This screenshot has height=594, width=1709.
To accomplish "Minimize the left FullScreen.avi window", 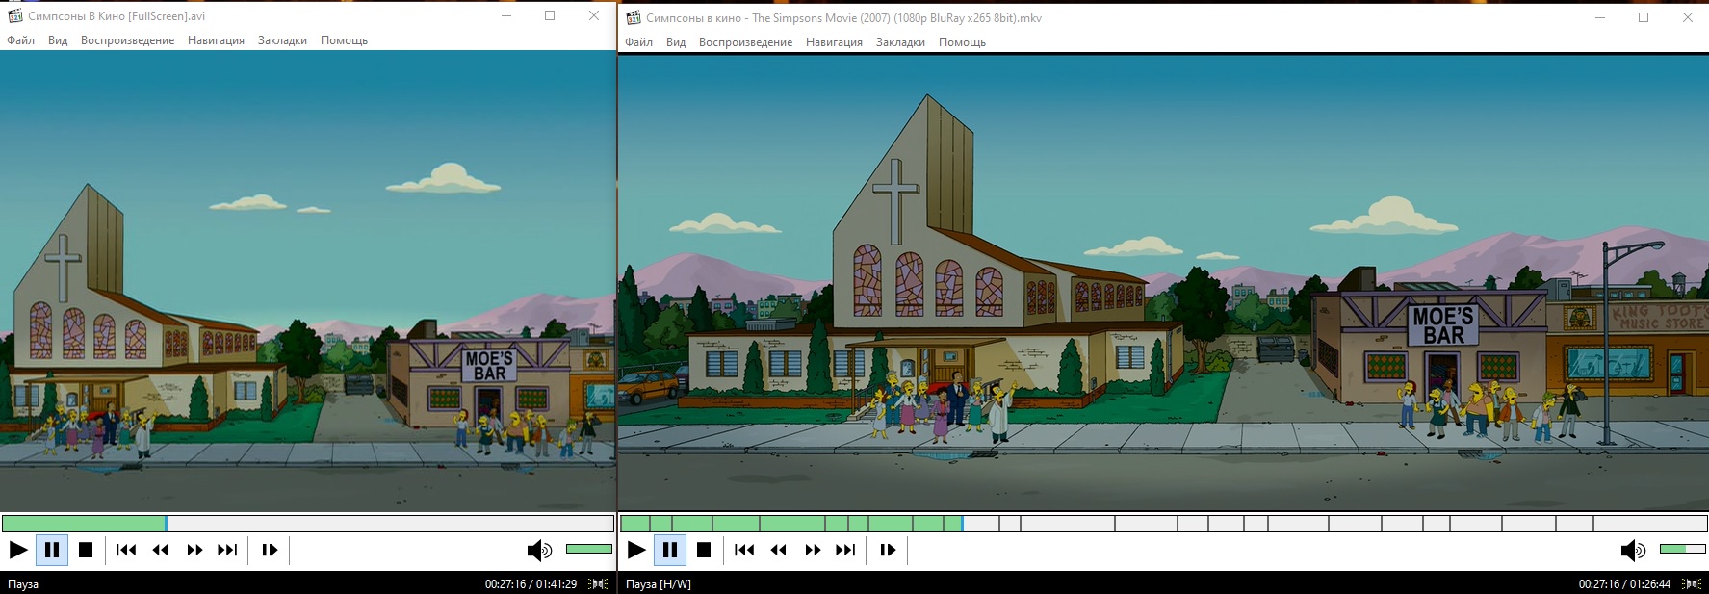I will (x=505, y=15).
